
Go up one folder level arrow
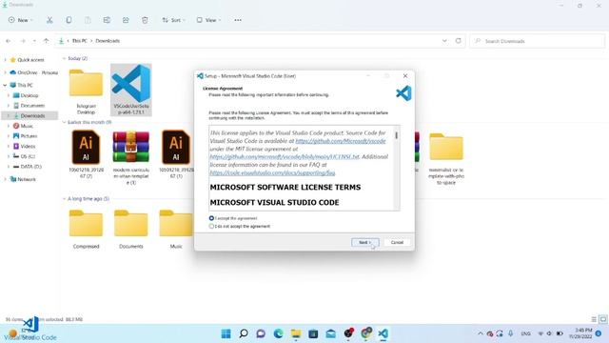(x=47, y=41)
